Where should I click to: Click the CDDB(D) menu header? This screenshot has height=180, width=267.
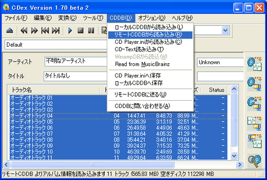pos(121,18)
